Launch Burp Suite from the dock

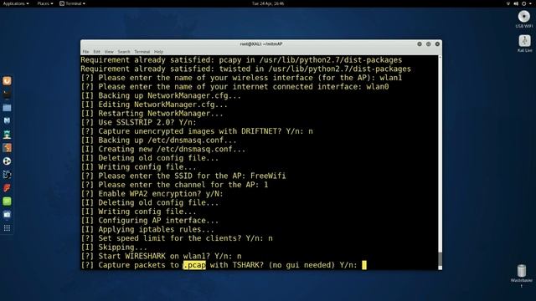point(7,148)
